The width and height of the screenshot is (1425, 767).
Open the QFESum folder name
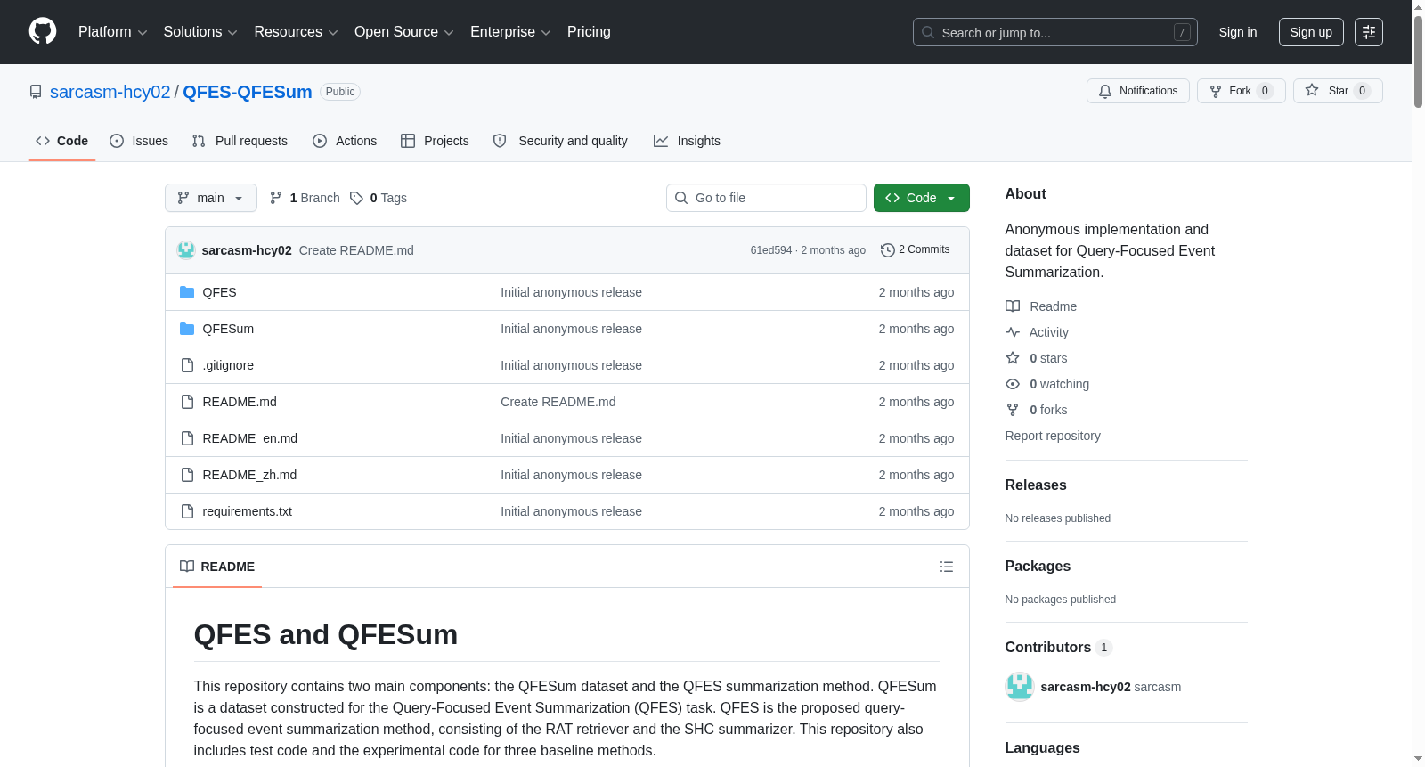[228, 329]
